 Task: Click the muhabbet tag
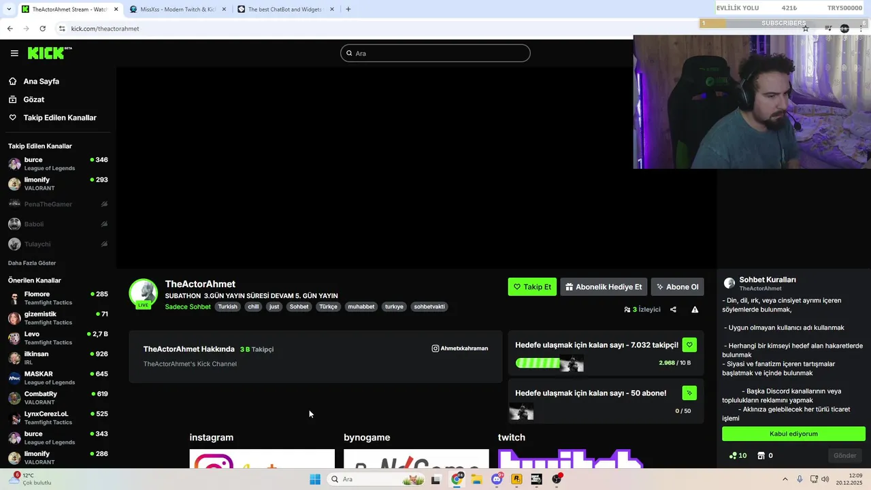point(361,307)
